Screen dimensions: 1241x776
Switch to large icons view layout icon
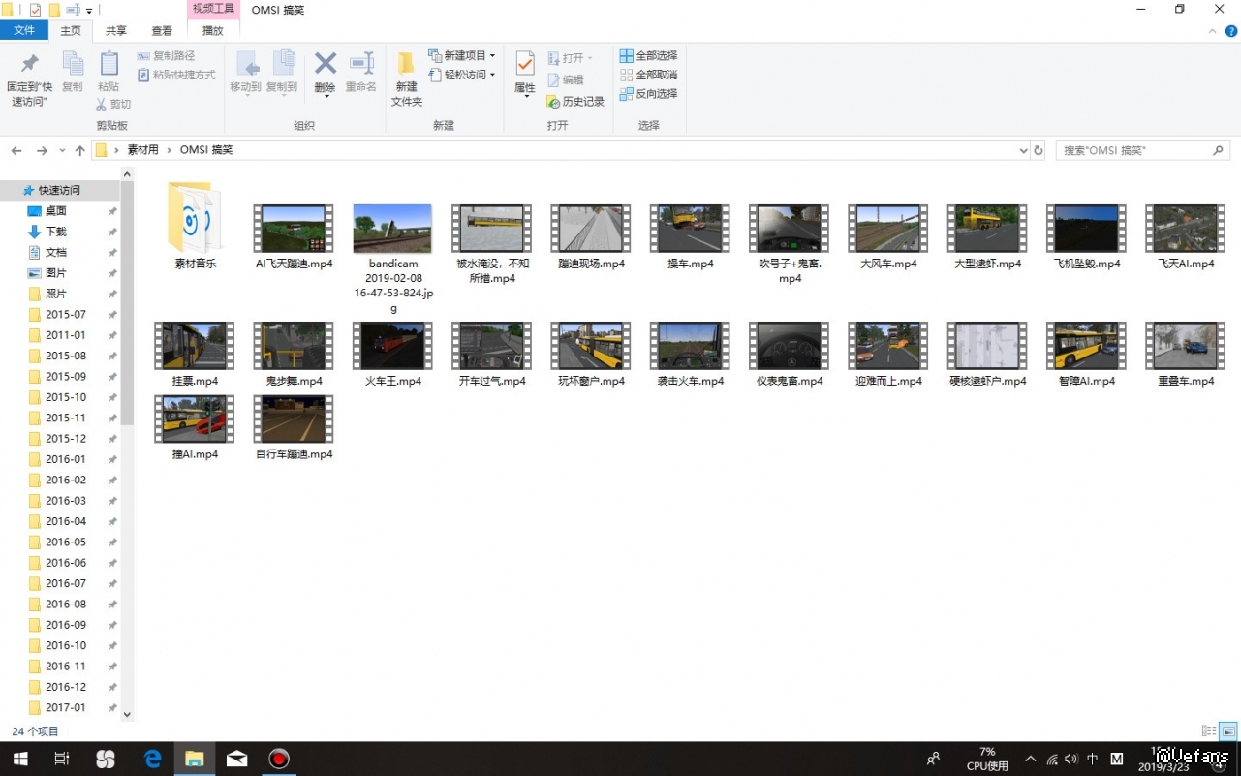(x=1228, y=731)
